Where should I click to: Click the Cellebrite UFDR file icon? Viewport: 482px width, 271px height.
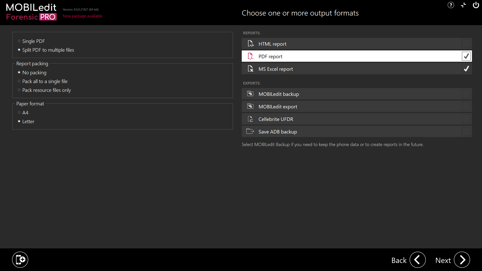[x=250, y=119]
